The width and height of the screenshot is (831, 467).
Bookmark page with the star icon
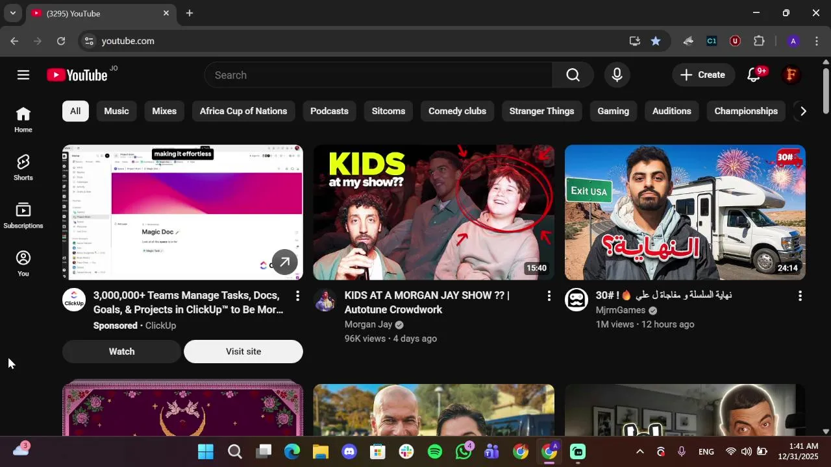pos(656,41)
